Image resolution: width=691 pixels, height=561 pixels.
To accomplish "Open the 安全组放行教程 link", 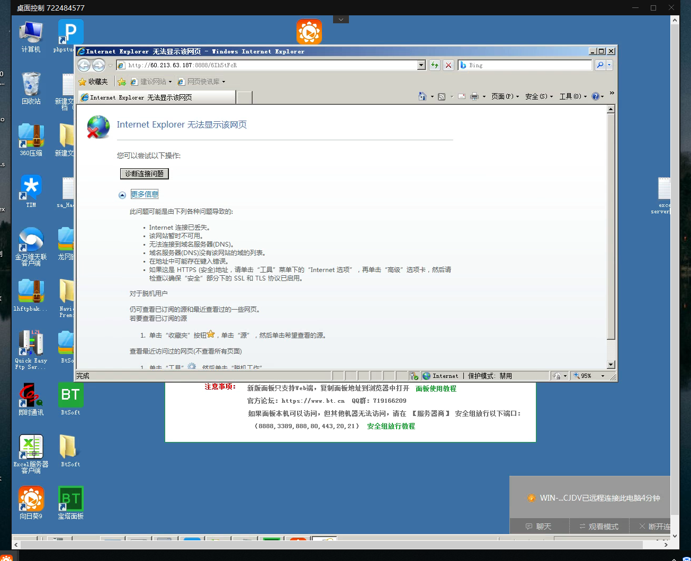I will (391, 426).
